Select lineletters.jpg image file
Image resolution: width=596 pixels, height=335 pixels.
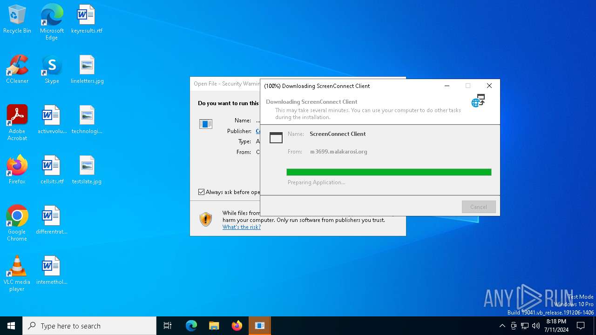point(87,70)
